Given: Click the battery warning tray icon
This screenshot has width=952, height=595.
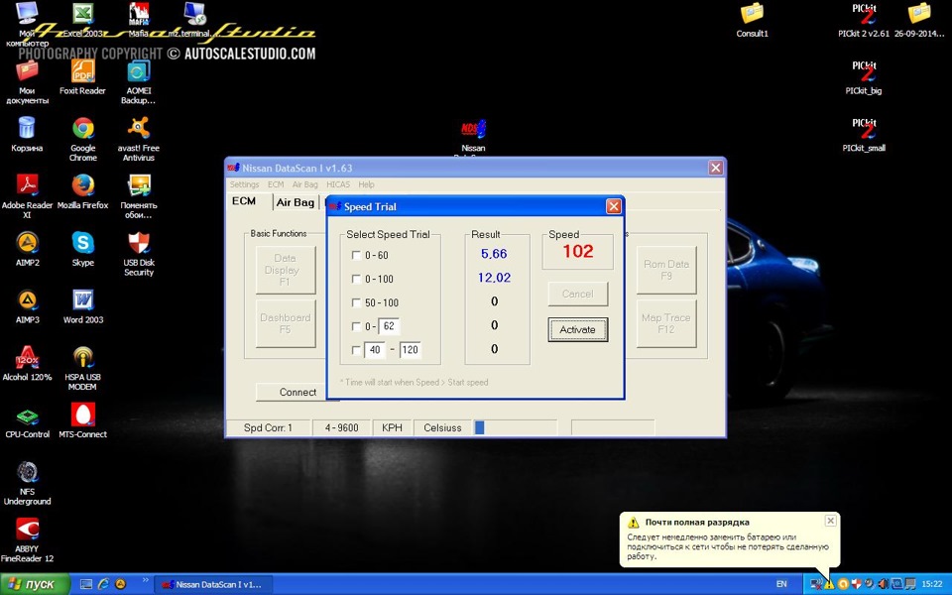Looking at the screenshot, I should tap(829, 584).
